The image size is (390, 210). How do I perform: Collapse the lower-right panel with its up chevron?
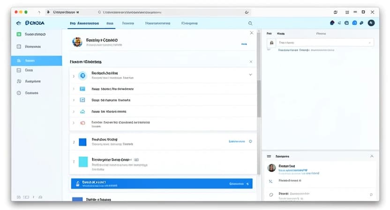point(372,156)
